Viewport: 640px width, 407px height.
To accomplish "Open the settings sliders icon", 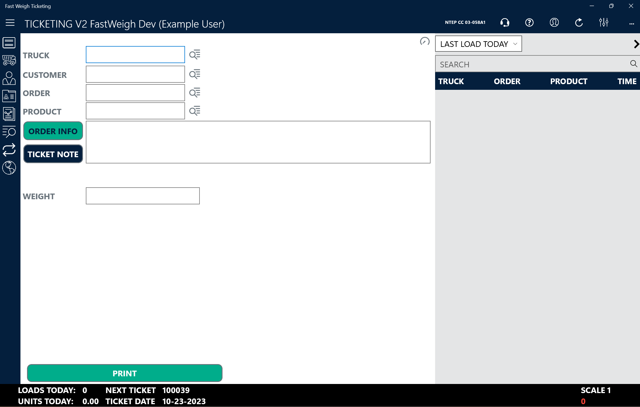I will point(604,22).
